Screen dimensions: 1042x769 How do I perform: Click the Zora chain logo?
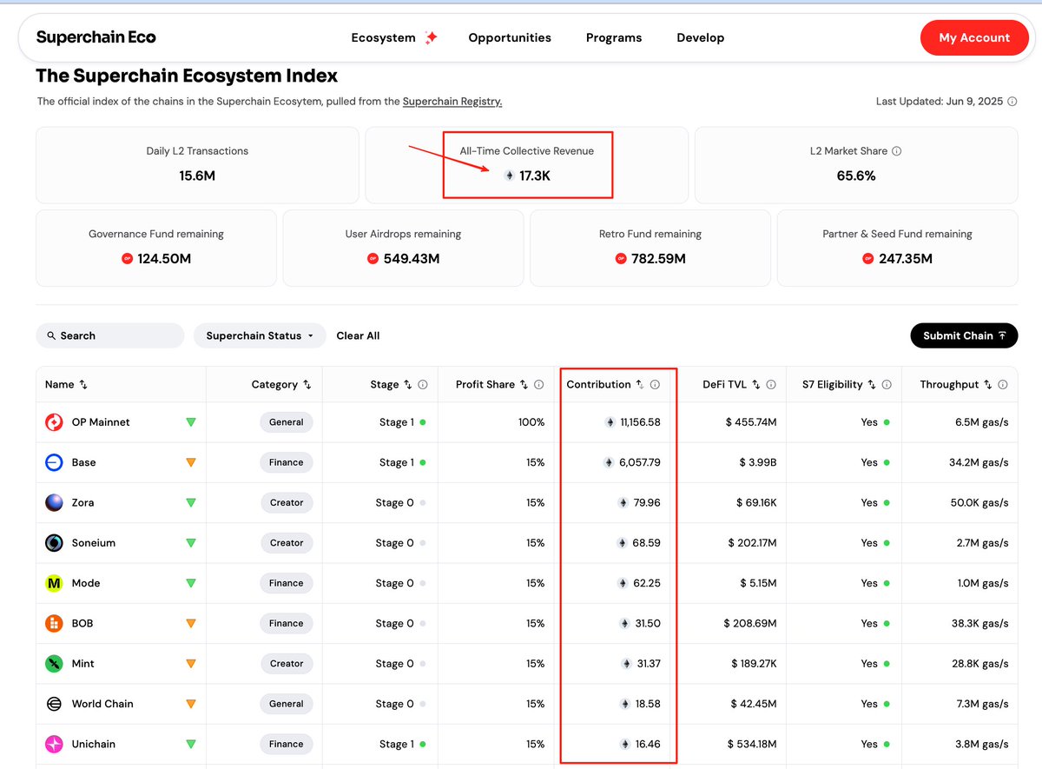(x=54, y=502)
